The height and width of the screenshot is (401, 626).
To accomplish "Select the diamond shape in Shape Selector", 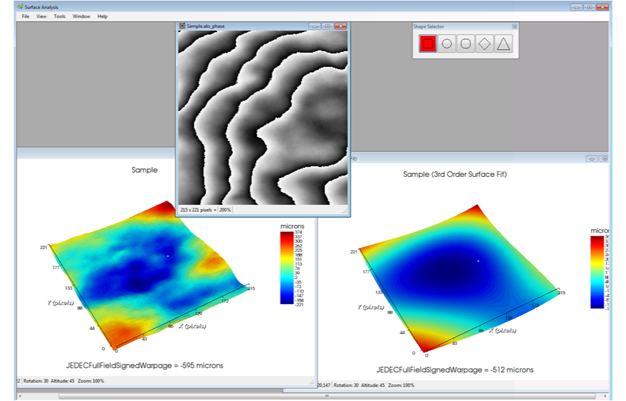I will click(483, 44).
